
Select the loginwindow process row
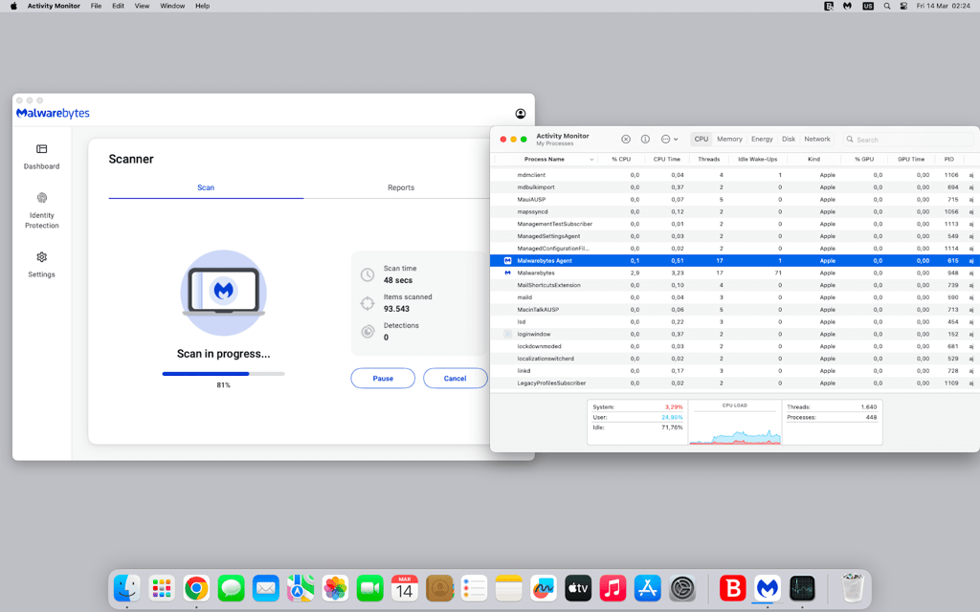pyautogui.click(x=735, y=334)
